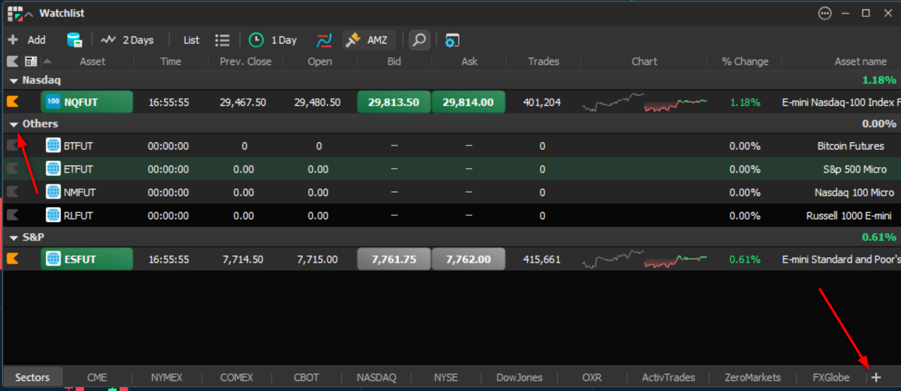The image size is (901, 391).
Task: Toggle the orange flag on NQFUT row
Action: coord(12,102)
